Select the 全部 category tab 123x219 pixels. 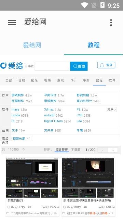point(9,80)
